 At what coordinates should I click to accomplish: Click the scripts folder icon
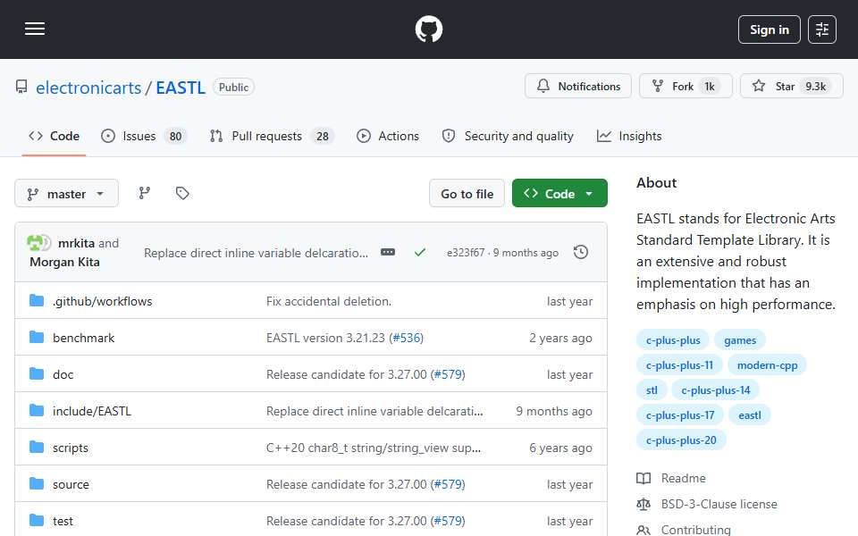(37, 447)
